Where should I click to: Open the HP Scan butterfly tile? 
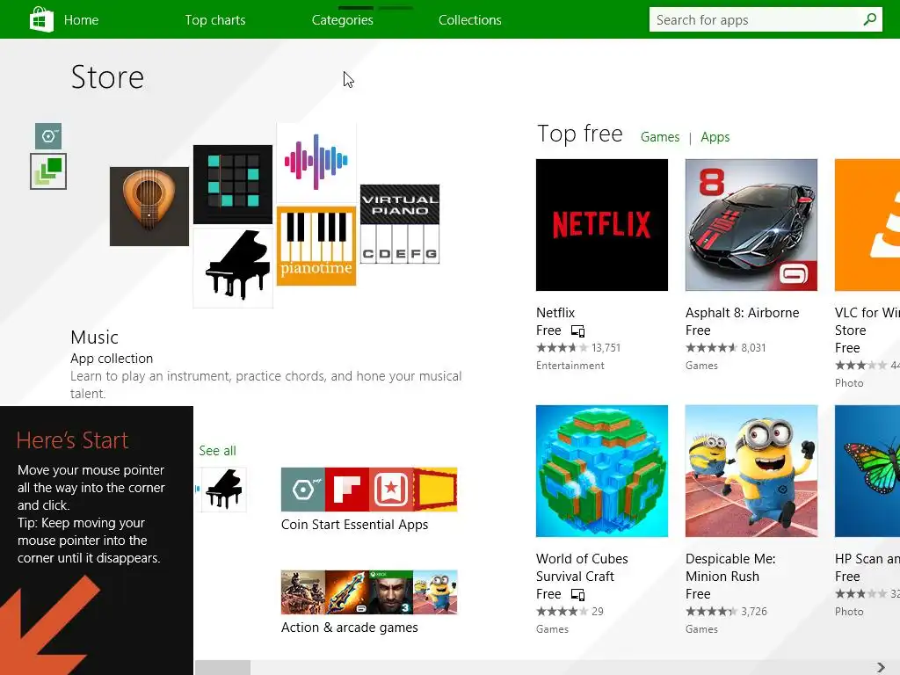click(x=867, y=471)
